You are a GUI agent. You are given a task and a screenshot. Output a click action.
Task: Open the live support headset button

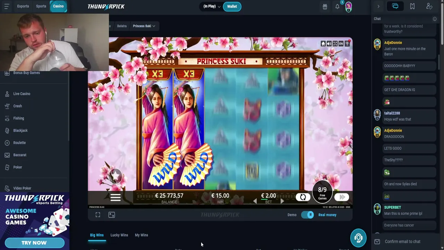pyautogui.click(x=358, y=238)
